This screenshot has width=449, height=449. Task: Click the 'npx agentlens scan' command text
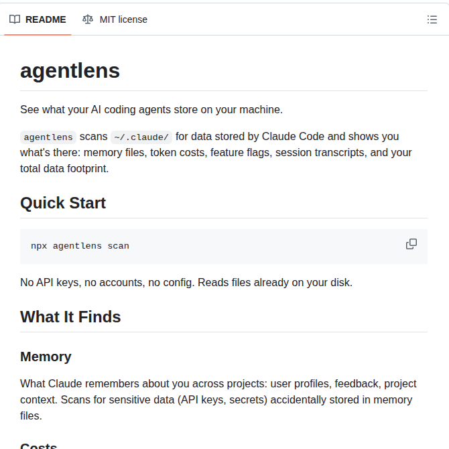pyautogui.click(x=80, y=246)
